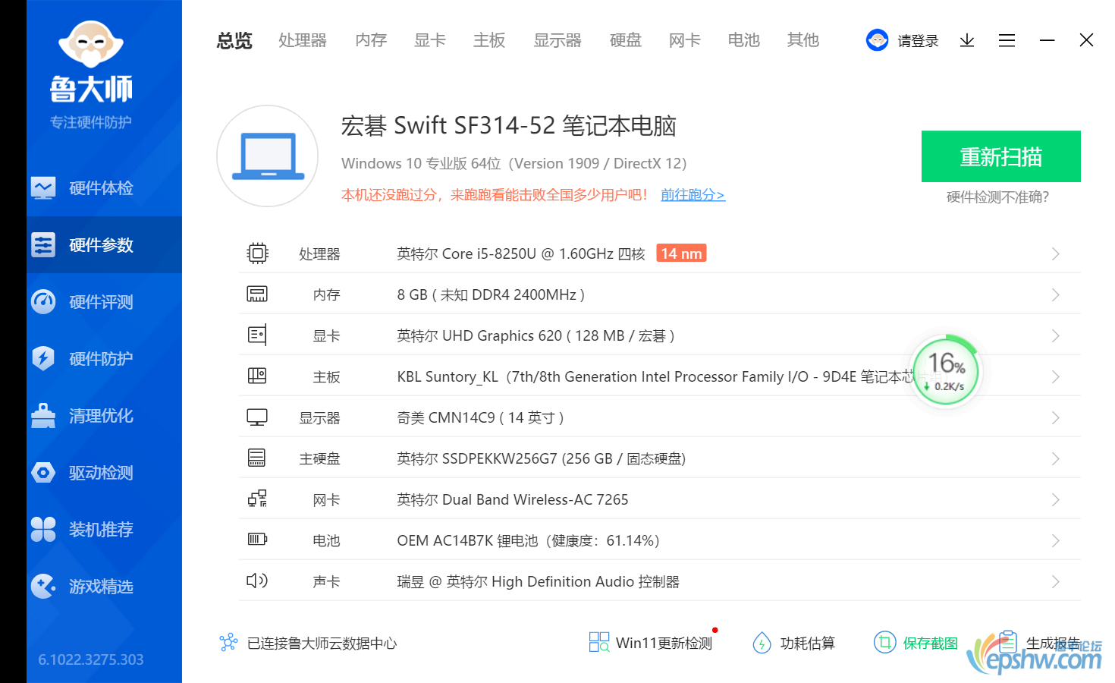Select text 英特尔 SSDPEKKW256G7
Image resolution: width=1115 pixels, height=683 pixels.
(477, 458)
